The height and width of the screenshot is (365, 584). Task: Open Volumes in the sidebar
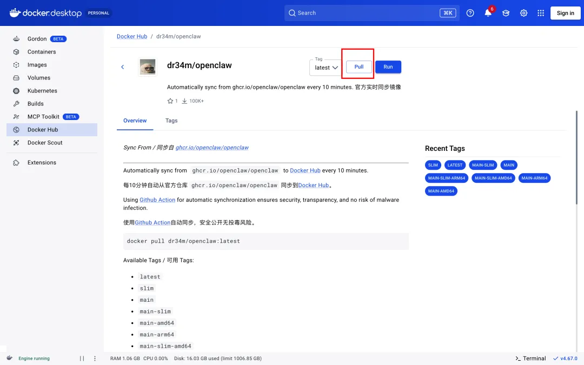coord(52,78)
